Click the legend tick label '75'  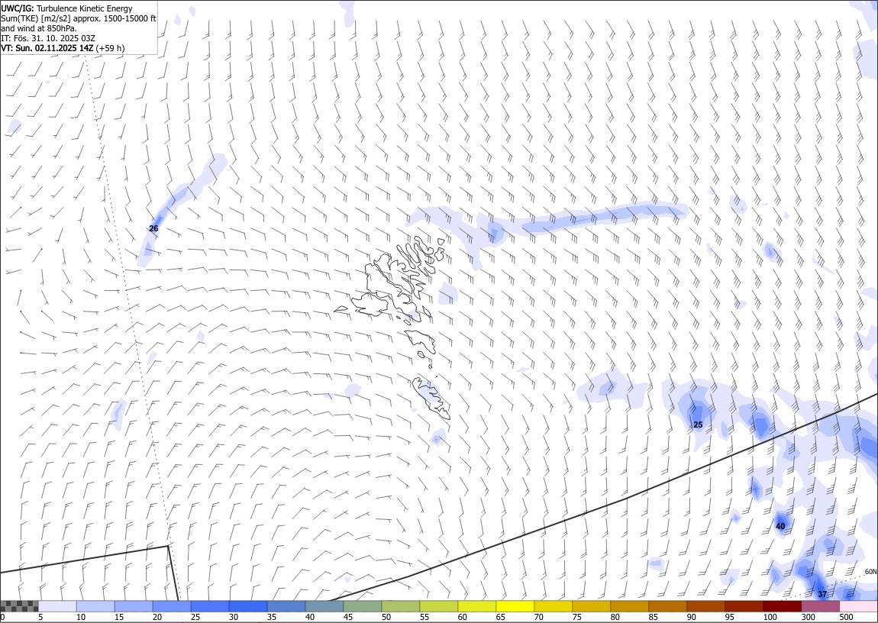(576, 617)
